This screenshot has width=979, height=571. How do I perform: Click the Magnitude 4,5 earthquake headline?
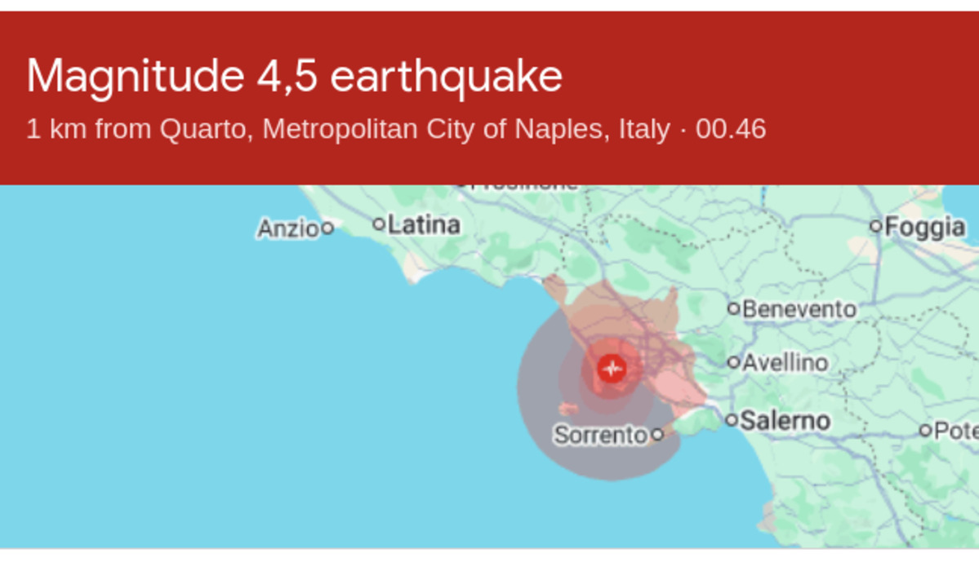pyautogui.click(x=294, y=76)
